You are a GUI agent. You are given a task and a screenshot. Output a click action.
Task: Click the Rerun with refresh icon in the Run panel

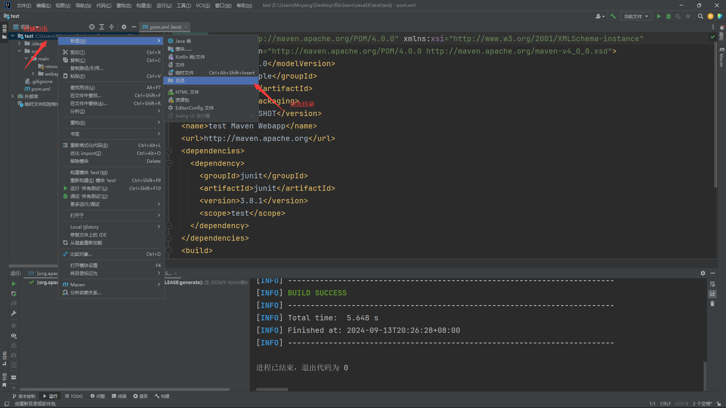click(14, 294)
